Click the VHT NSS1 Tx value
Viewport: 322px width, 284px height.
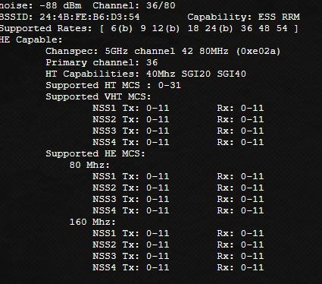(x=158, y=108)
